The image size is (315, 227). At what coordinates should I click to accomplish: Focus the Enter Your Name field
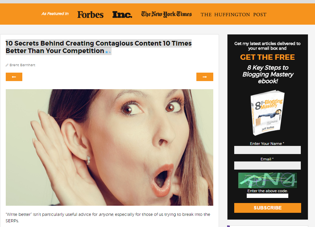tap(267, 150)
